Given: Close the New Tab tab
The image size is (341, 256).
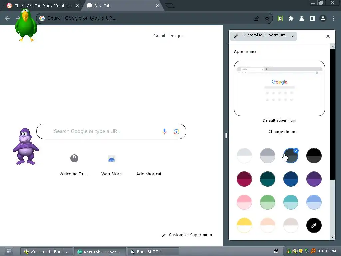Looking at the screenshot, I should click(157, 6).
